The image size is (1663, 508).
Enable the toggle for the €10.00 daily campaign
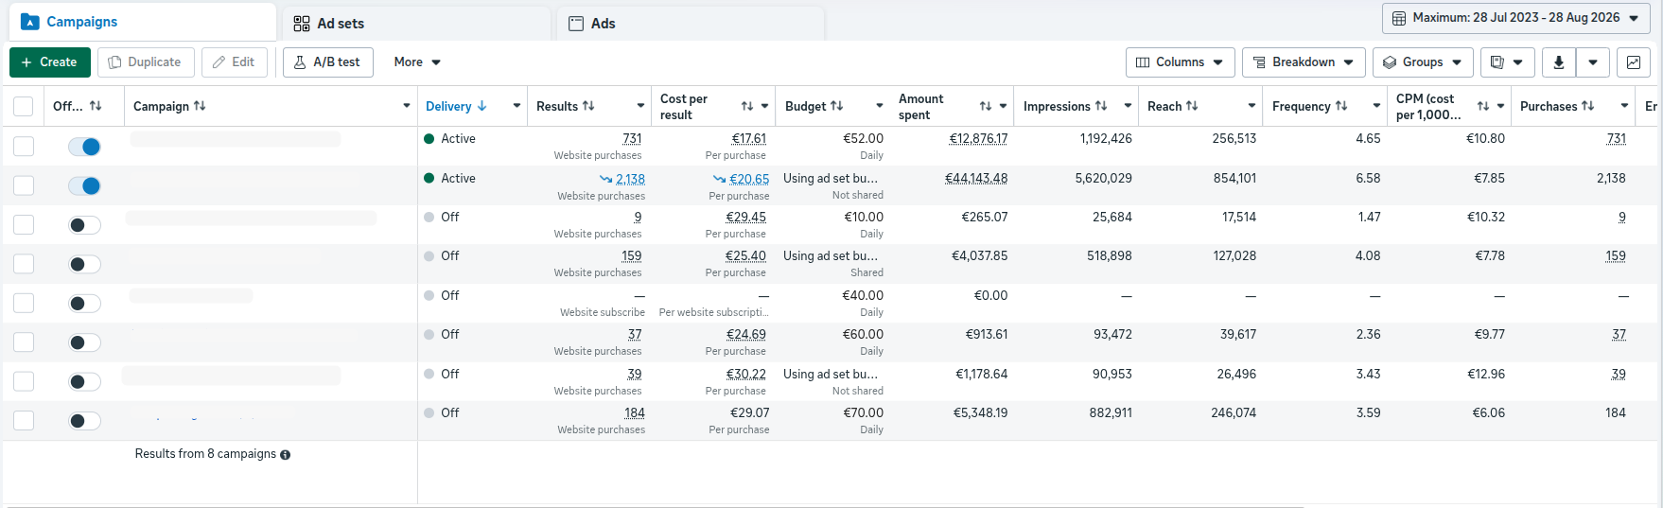(84, 225)
